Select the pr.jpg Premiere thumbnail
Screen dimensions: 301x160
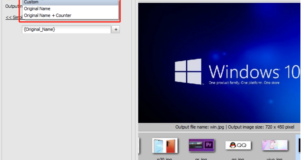[201, 145]
